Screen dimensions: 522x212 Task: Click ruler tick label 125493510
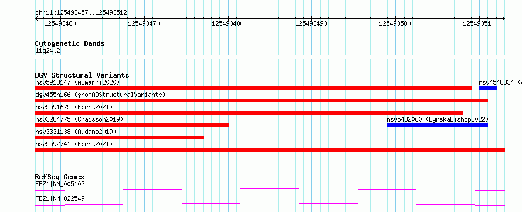[x=479, y=23]
